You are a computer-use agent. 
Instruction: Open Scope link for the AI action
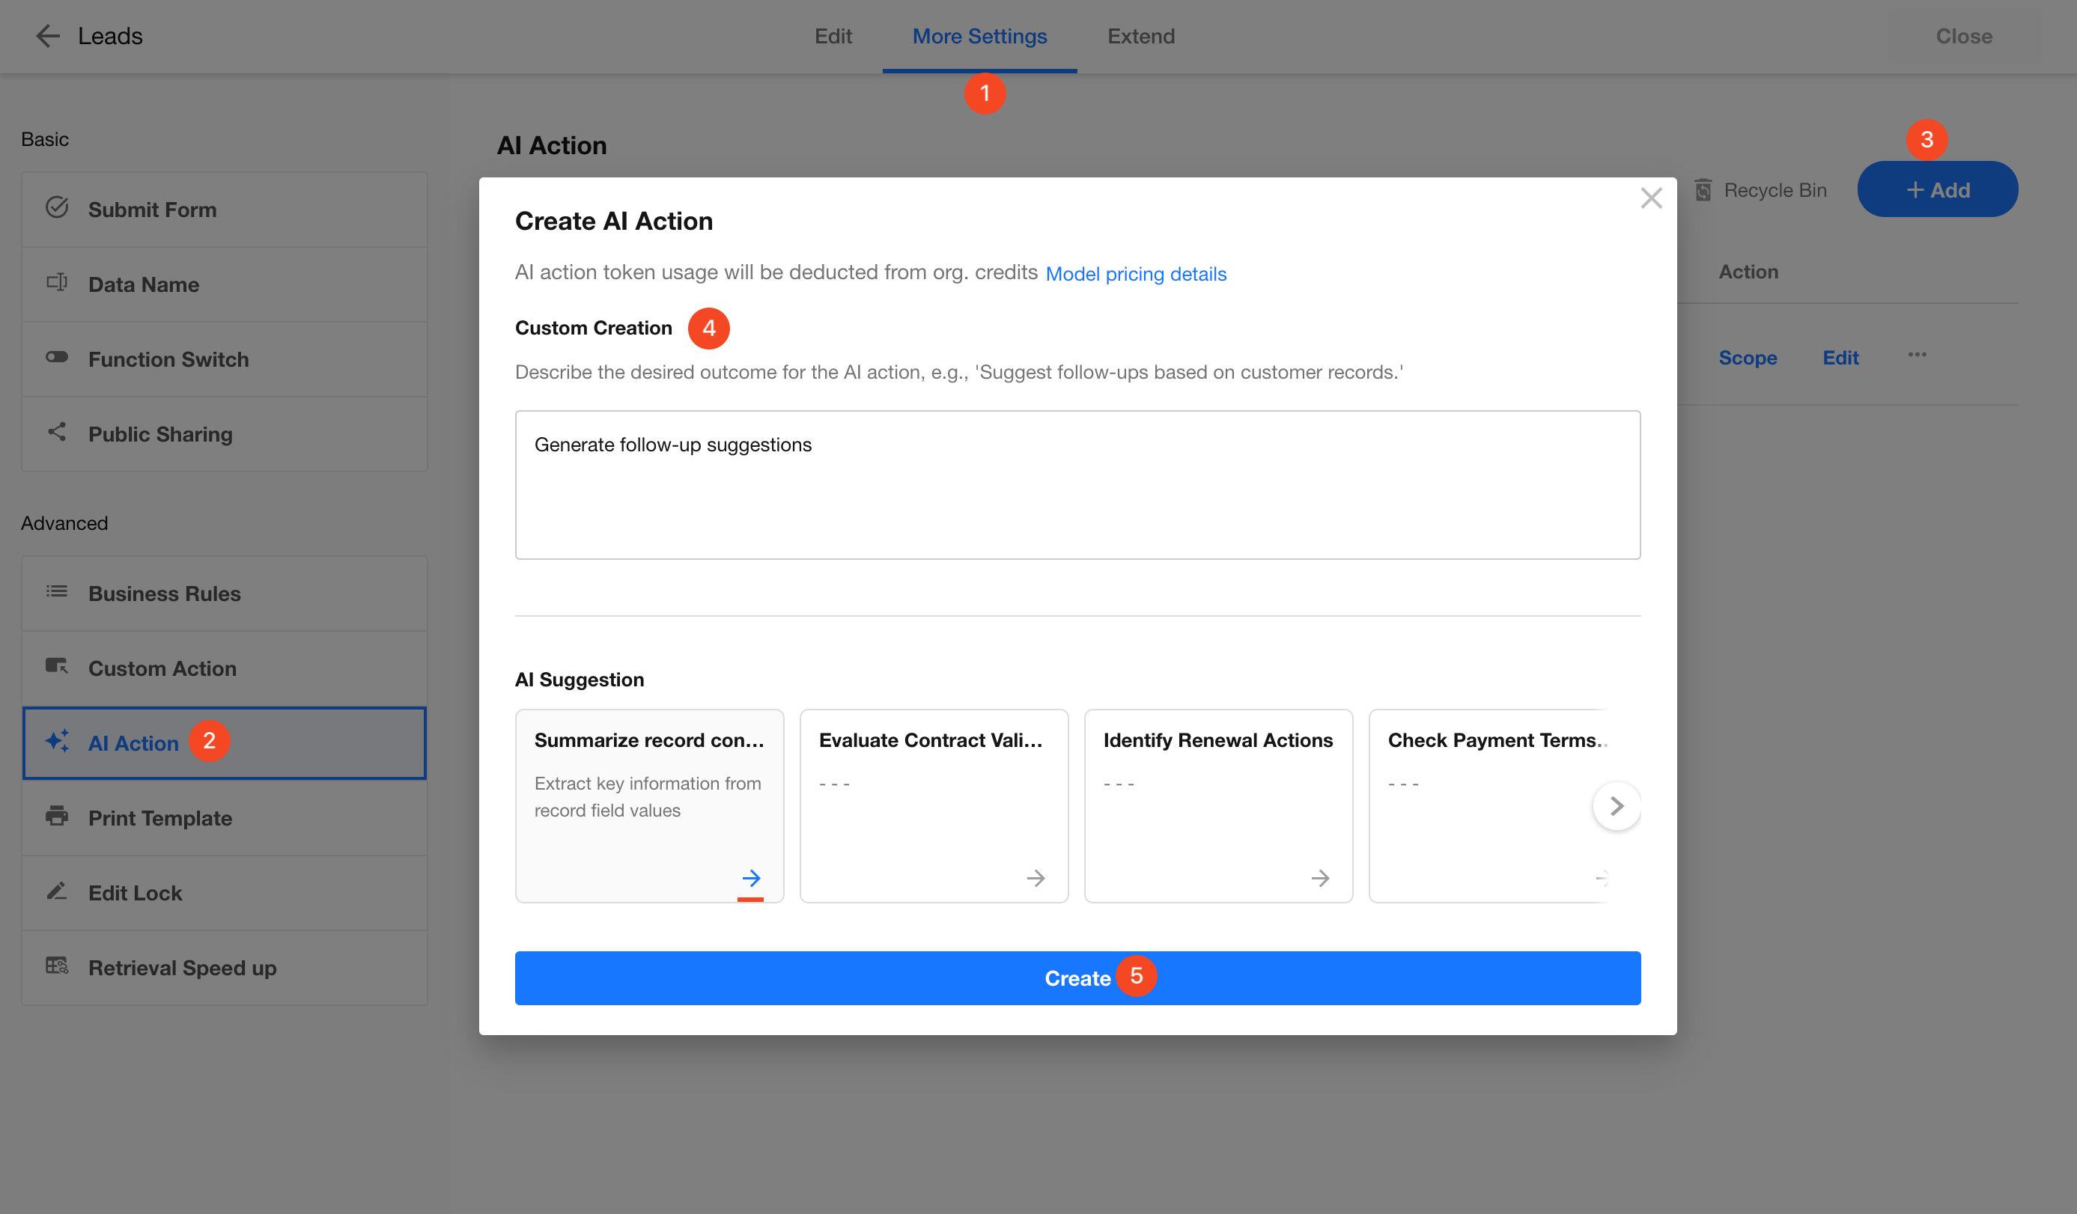click(1748, 358)
